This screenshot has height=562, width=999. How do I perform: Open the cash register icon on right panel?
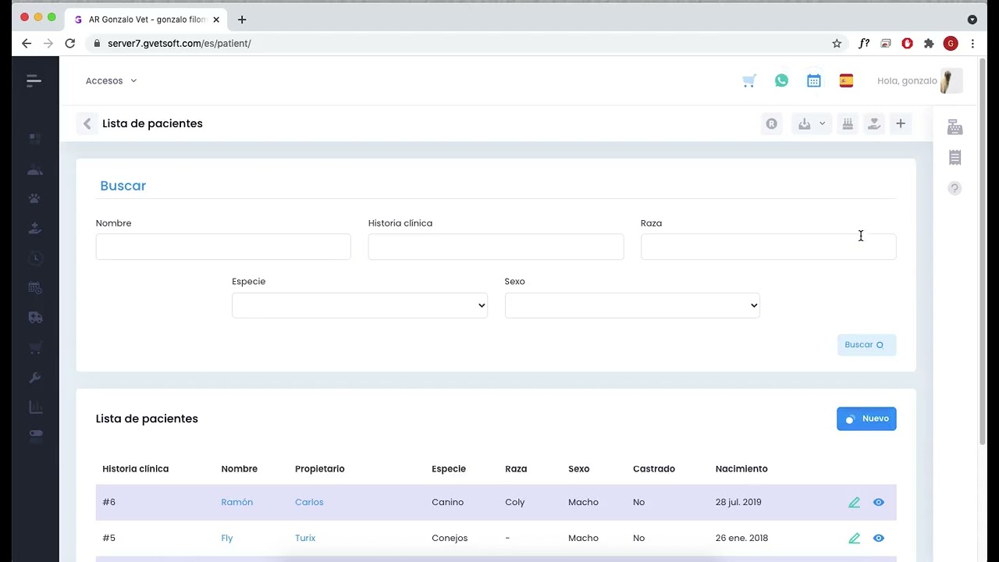tap(955, 127)
